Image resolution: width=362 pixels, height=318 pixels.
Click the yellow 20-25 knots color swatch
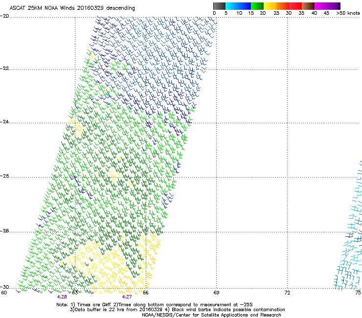(x=270, y=6)
